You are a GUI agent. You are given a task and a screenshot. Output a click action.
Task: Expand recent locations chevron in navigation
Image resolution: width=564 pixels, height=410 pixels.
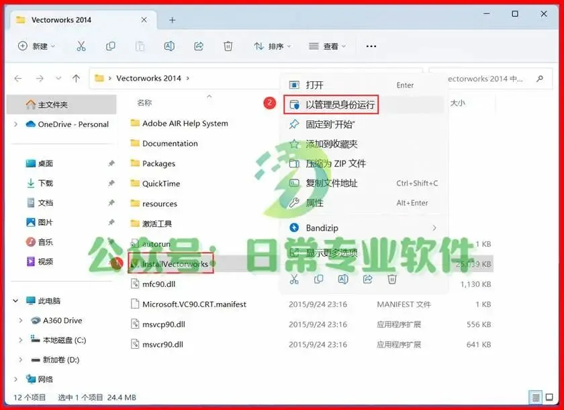(58, 78)
